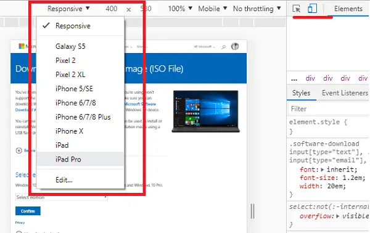Open the user account avatar icon

(x=235, y=46)
